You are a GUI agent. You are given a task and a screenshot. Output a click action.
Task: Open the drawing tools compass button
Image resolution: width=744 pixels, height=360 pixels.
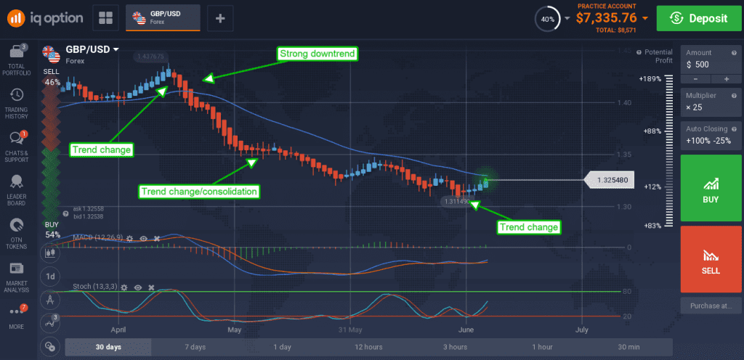50,299
